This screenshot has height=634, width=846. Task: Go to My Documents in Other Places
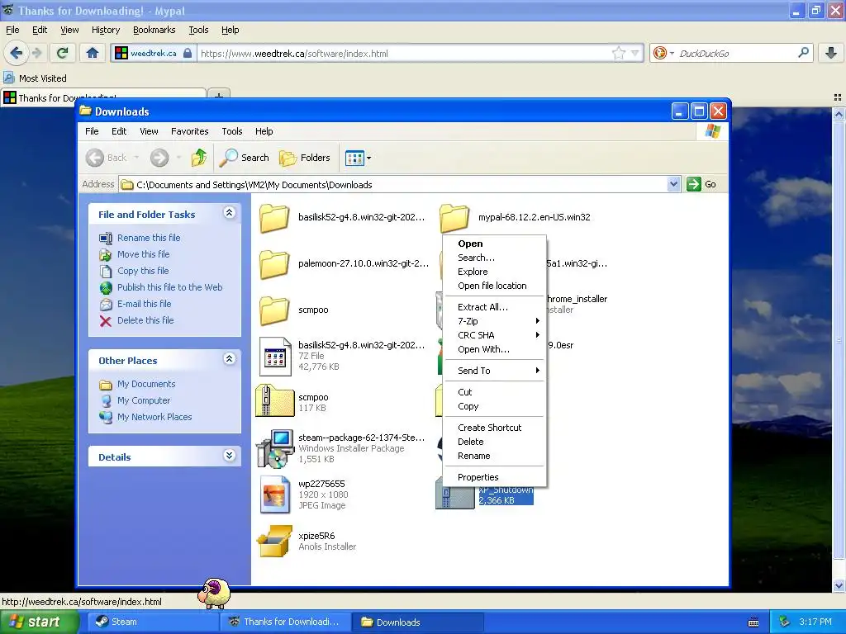coord(146,384)
